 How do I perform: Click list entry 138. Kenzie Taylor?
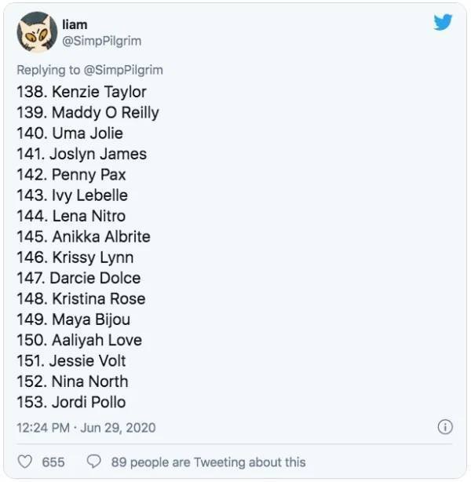[x=82, y=92]
